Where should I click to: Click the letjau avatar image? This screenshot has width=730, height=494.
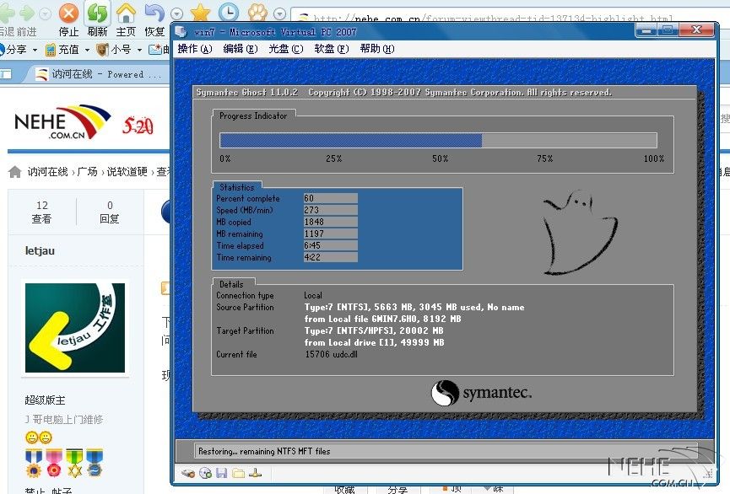[75, 329]
